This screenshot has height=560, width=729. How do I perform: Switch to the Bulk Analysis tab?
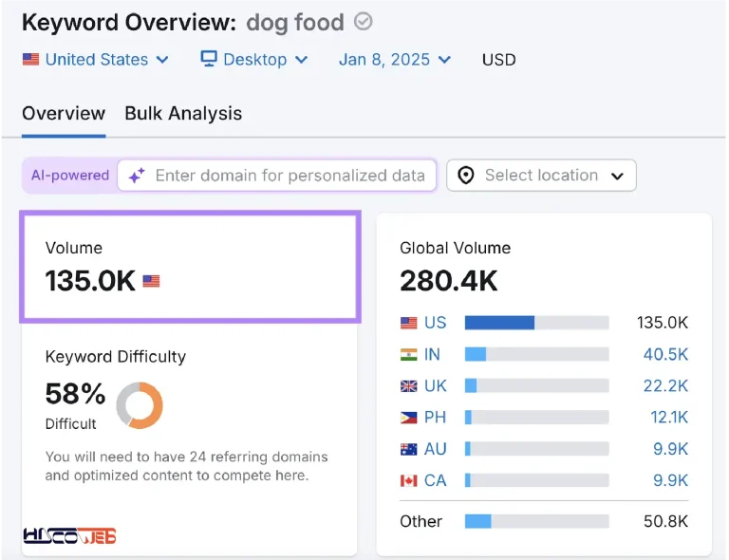183,113
